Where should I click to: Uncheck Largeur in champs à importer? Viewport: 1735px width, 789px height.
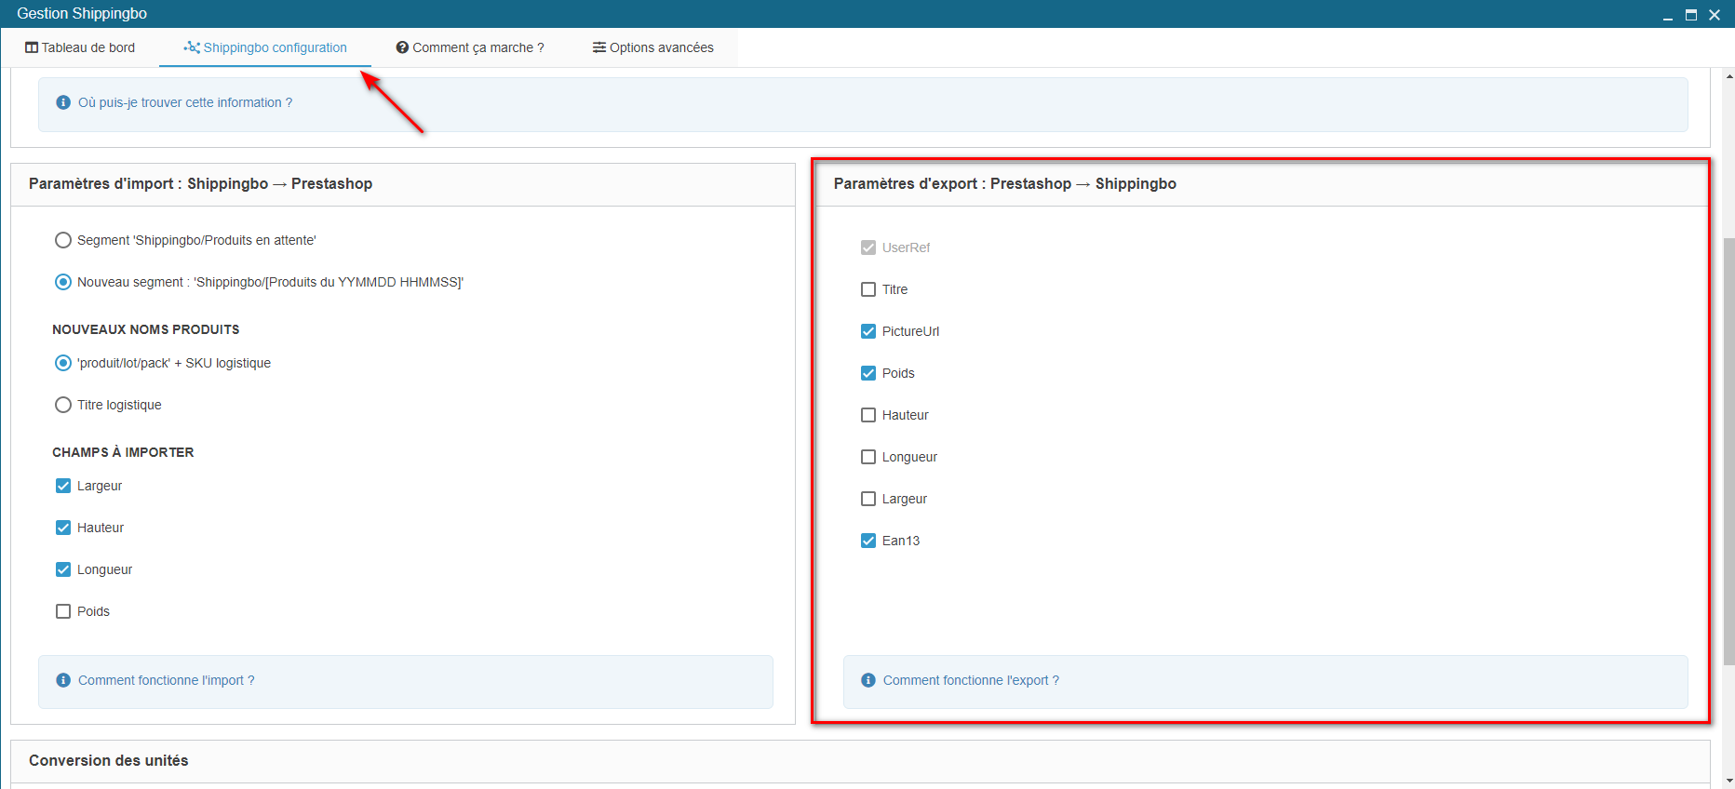(x=63, y=486)
